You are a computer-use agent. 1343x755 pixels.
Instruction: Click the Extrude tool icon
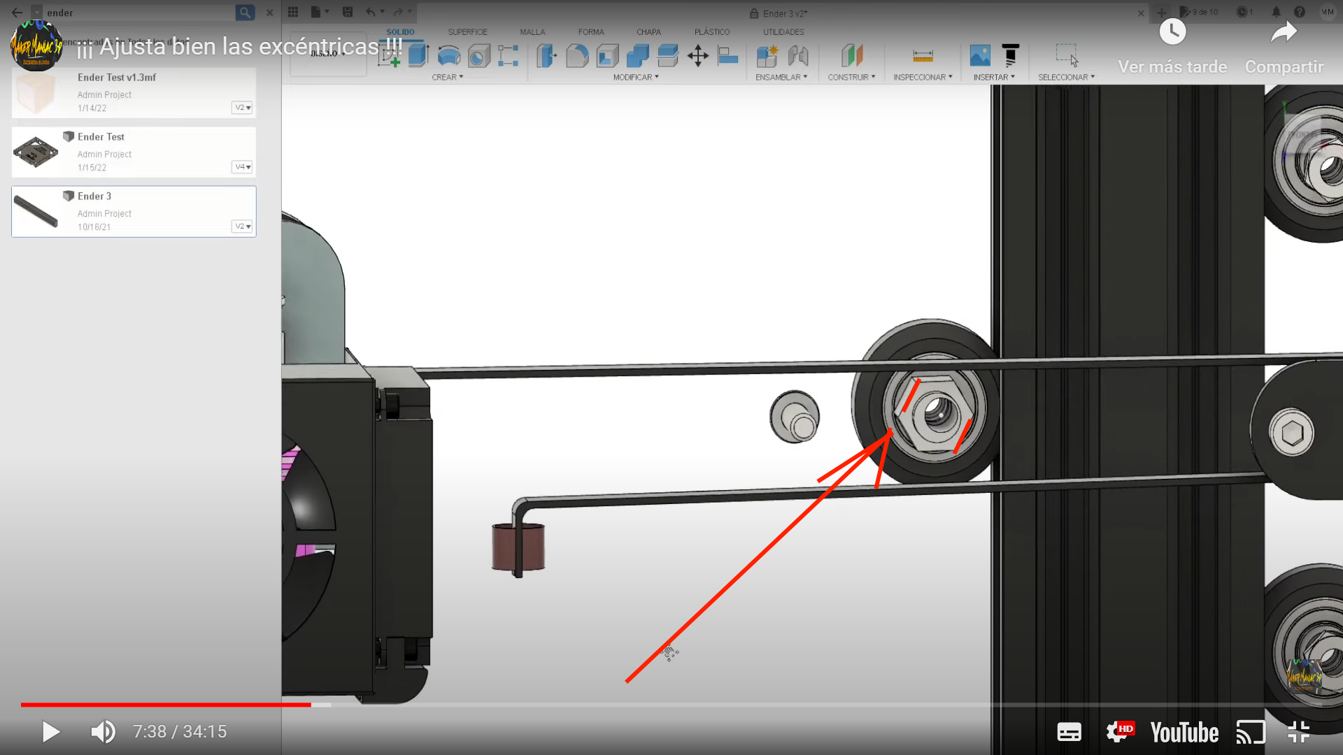(x=418, y=55)
